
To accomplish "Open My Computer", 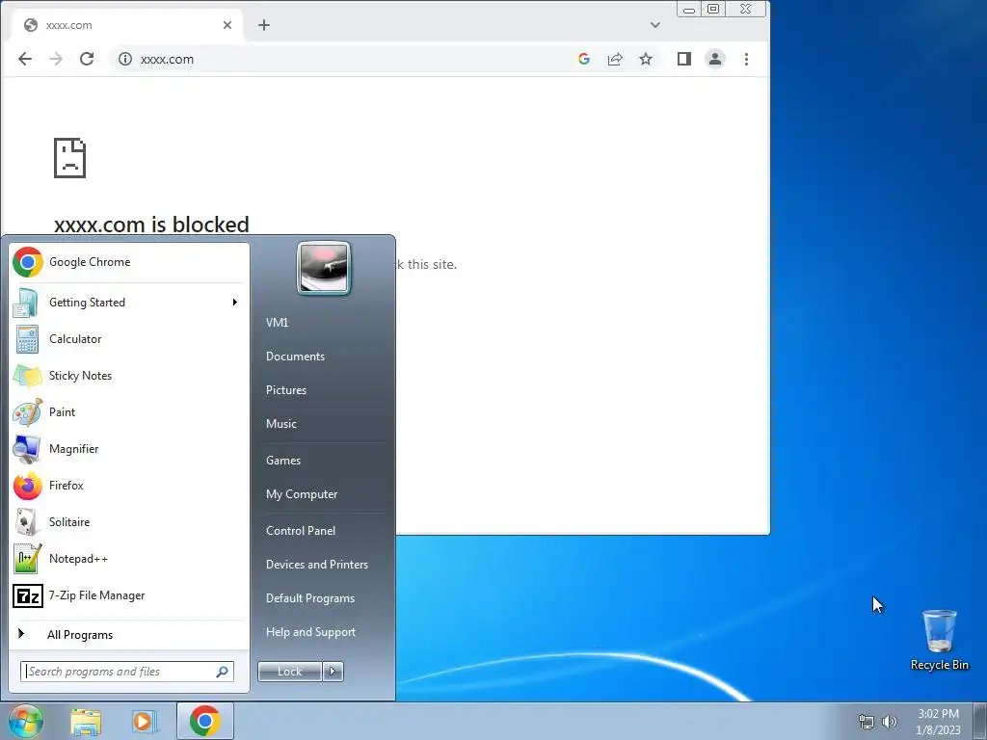I will click(x=324, y=494).
